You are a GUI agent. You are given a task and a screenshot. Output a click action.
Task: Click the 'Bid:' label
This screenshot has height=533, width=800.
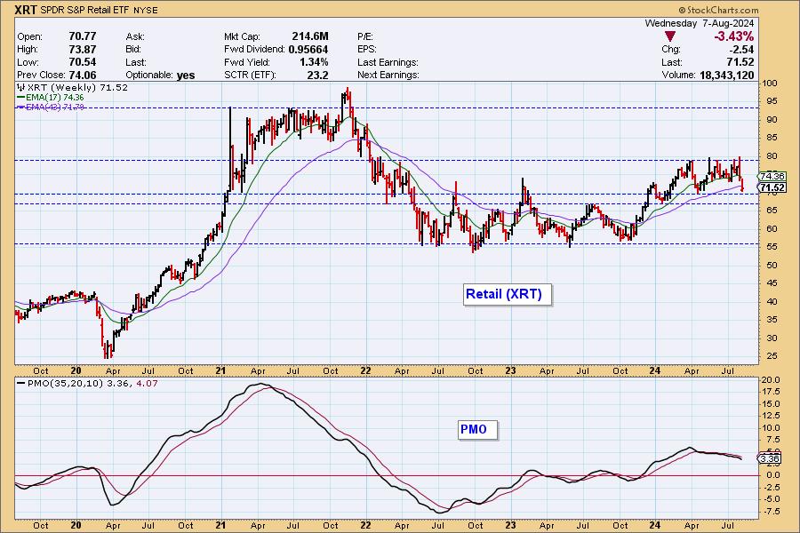(x=133, y=50)
